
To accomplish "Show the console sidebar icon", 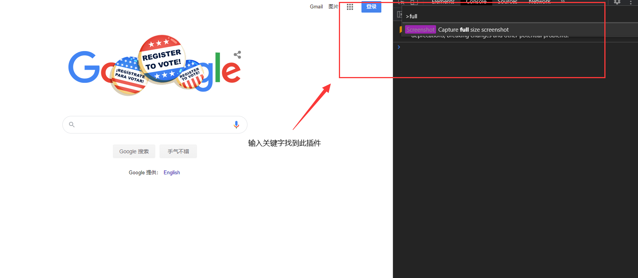I will (399, 14).
